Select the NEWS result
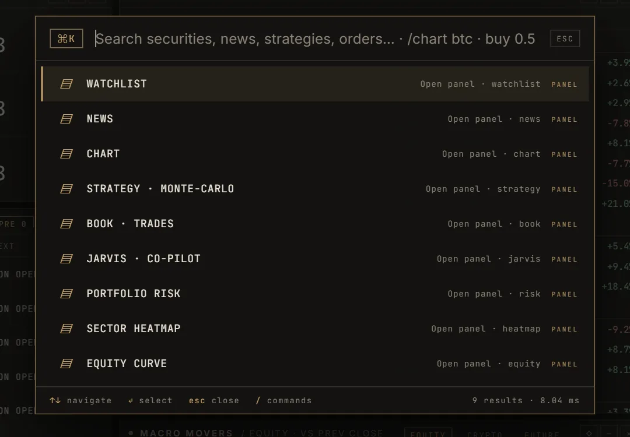 tap(315, 119)
